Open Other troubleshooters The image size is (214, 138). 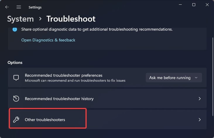(45, 120)
